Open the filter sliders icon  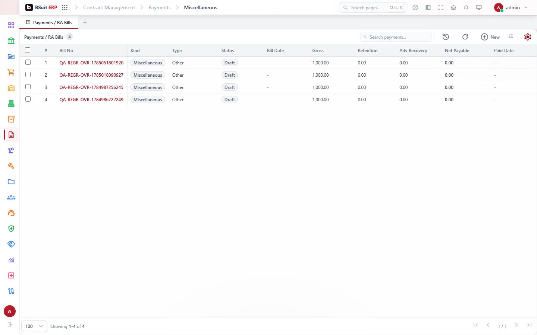(511, 36)
